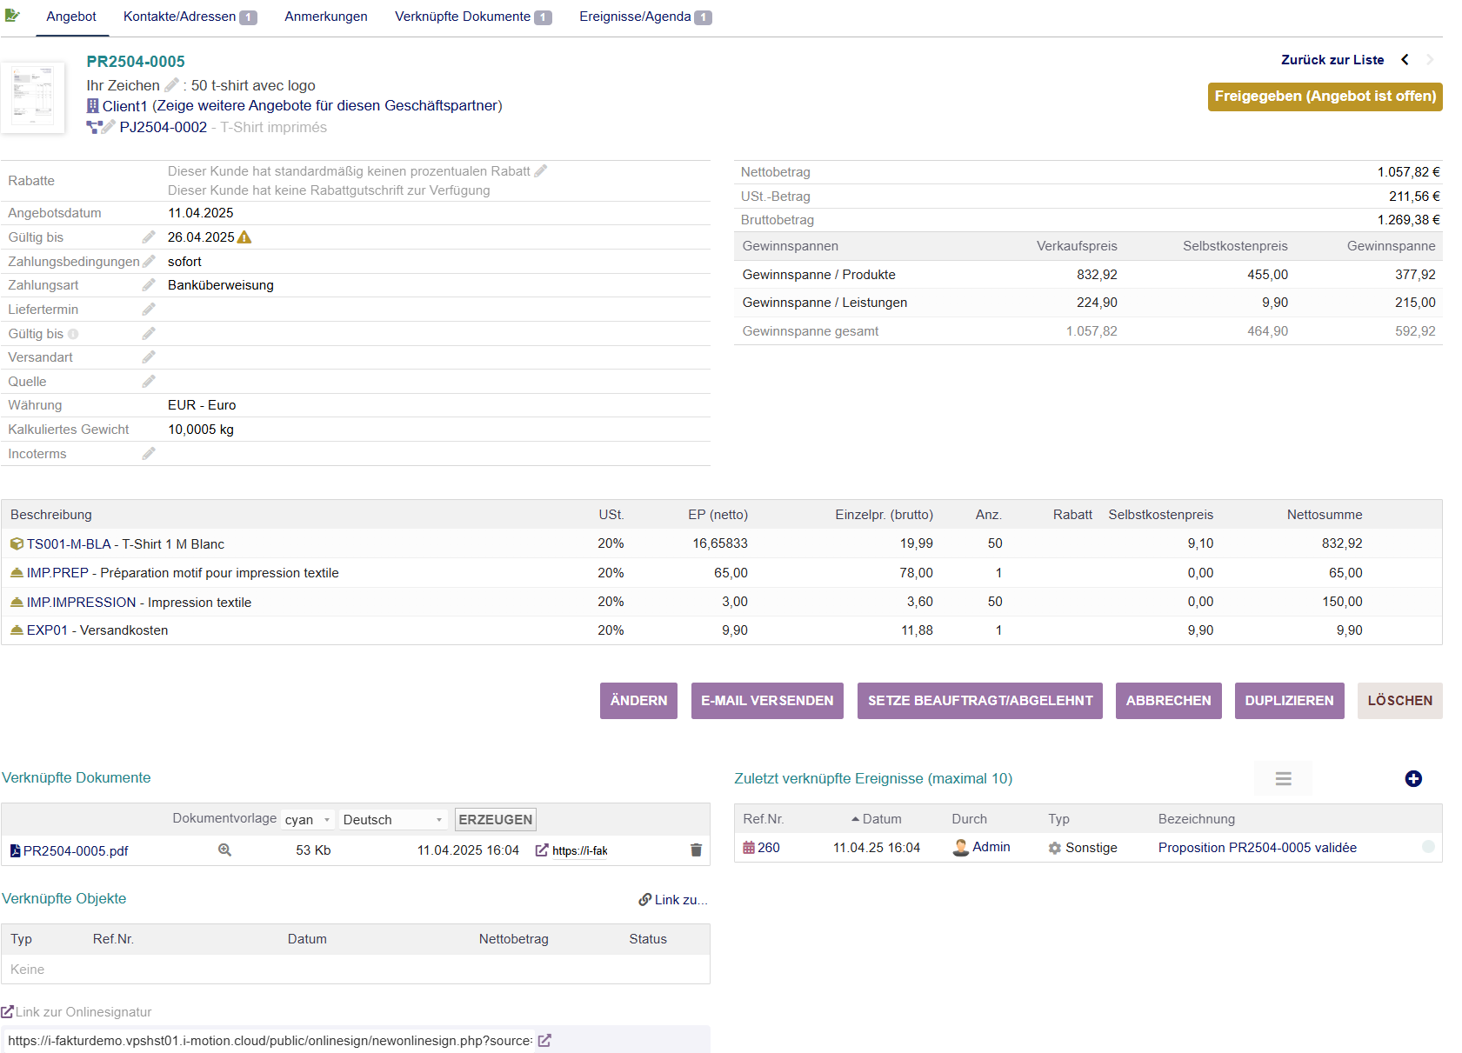Edit the 'Gültig bis' date pencil icon
This screenshot has height=1053, width=1462.
tap(149, 237)
